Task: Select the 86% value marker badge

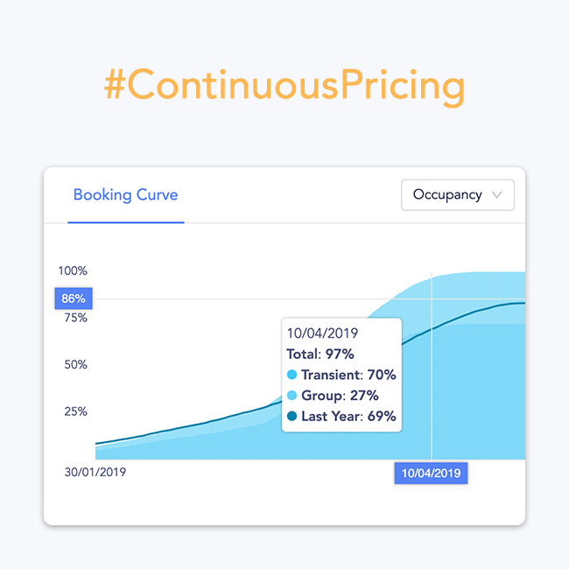Action: point(73,299)
